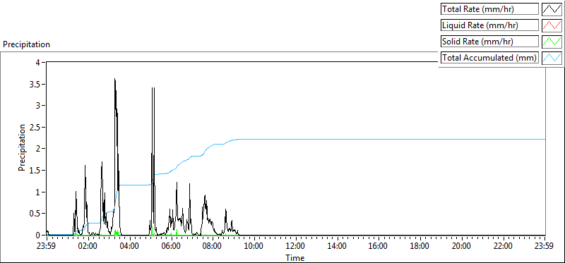Click the vertical Precipitation axis label
This screenshot has height=263, width=565.
[22, 147]
